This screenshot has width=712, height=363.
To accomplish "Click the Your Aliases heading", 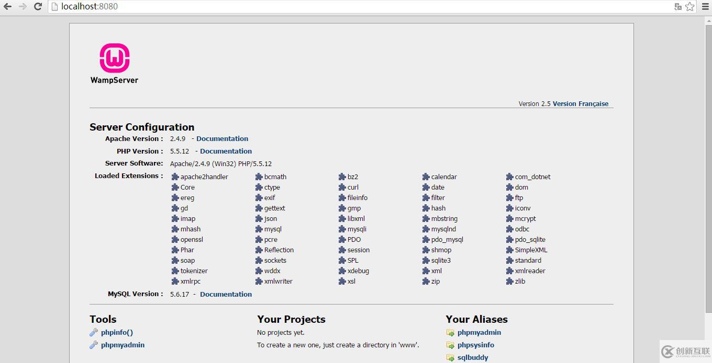I will pos(477,320).
